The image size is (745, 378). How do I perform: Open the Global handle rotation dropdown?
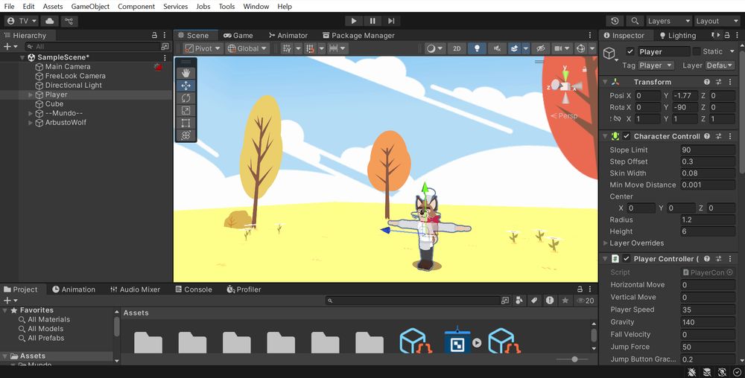pos(247,48)
